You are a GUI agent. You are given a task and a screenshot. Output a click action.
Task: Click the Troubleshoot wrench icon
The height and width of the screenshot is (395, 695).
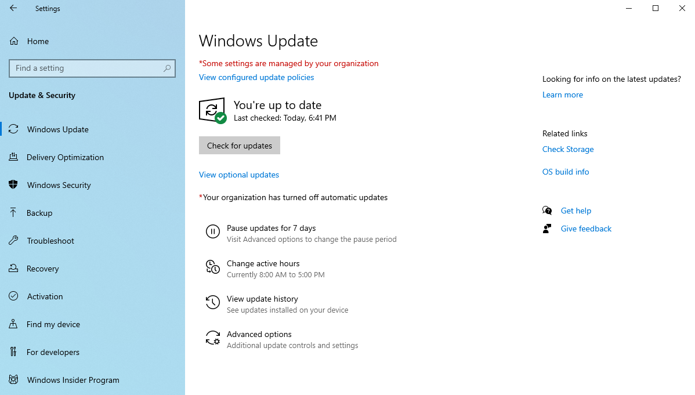point(14,240)
